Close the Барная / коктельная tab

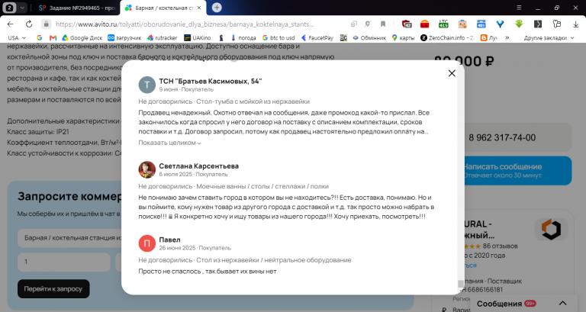pyautogui.click(x=199, y=8)
